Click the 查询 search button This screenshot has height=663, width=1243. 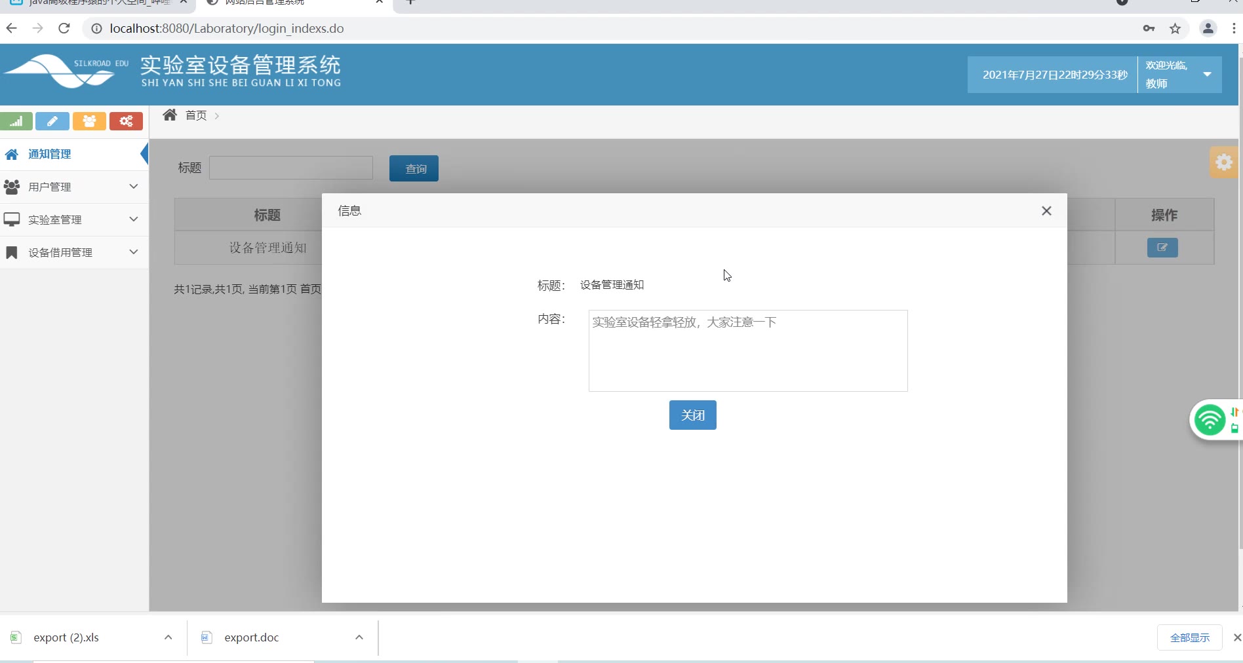[x=414, y=168]
